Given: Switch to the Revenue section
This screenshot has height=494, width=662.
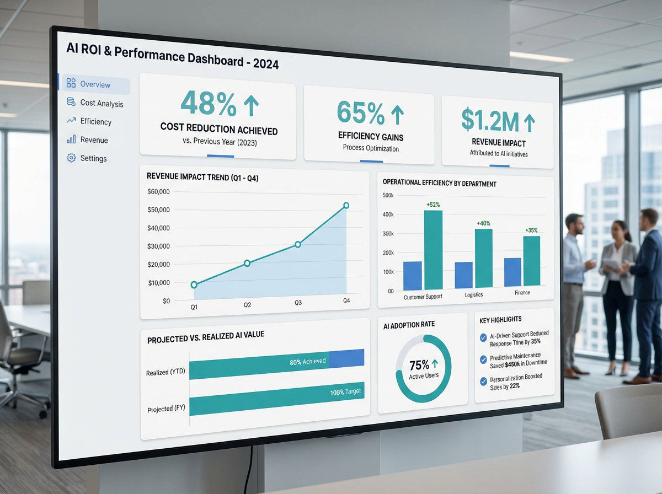Looking at the screenshot, I should point(94,140).
